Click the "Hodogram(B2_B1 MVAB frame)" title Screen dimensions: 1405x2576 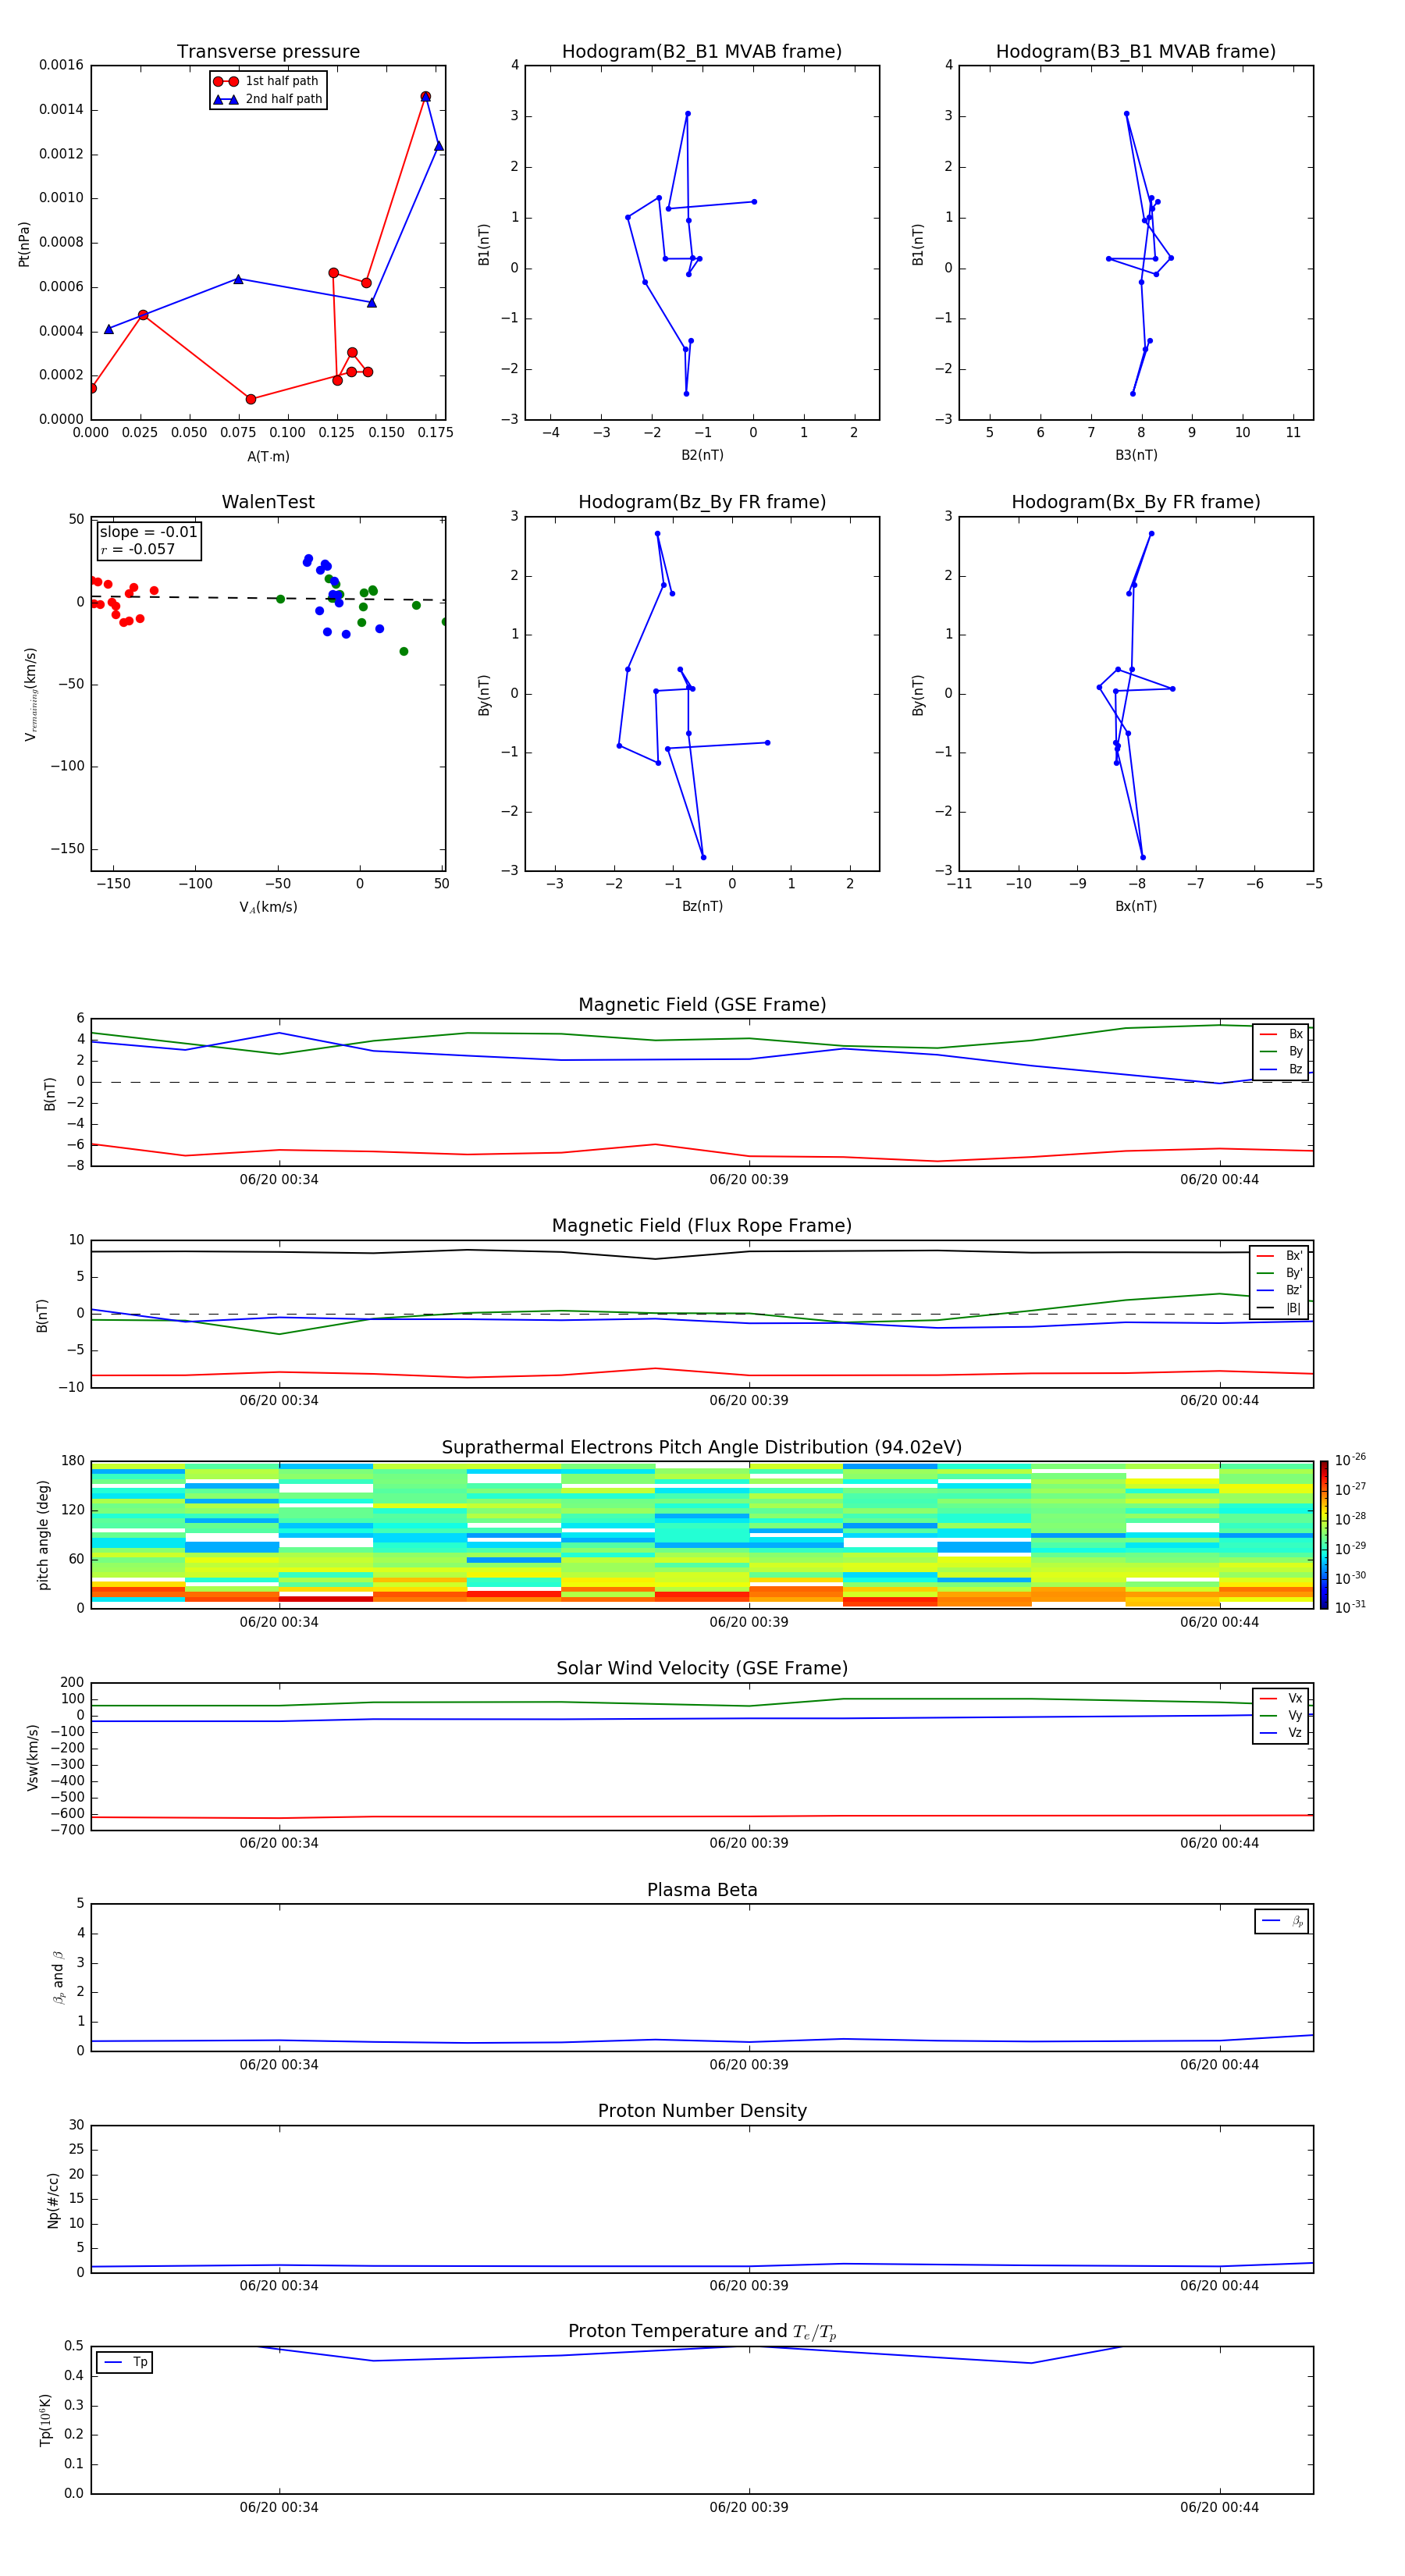tap(702, 52)
